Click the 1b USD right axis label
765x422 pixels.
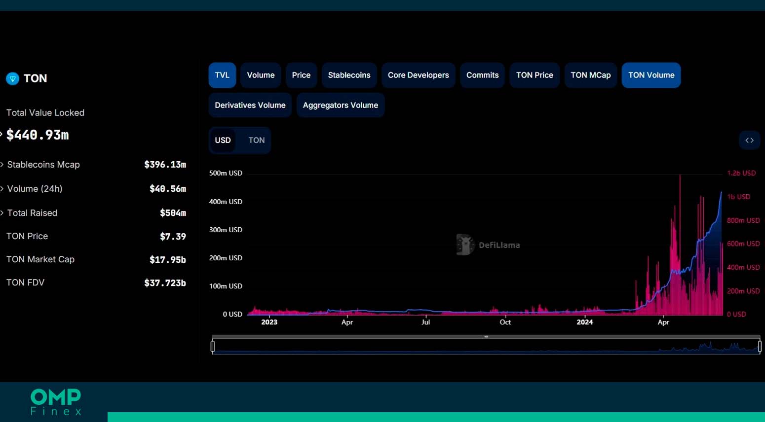(x=738, y=197)
